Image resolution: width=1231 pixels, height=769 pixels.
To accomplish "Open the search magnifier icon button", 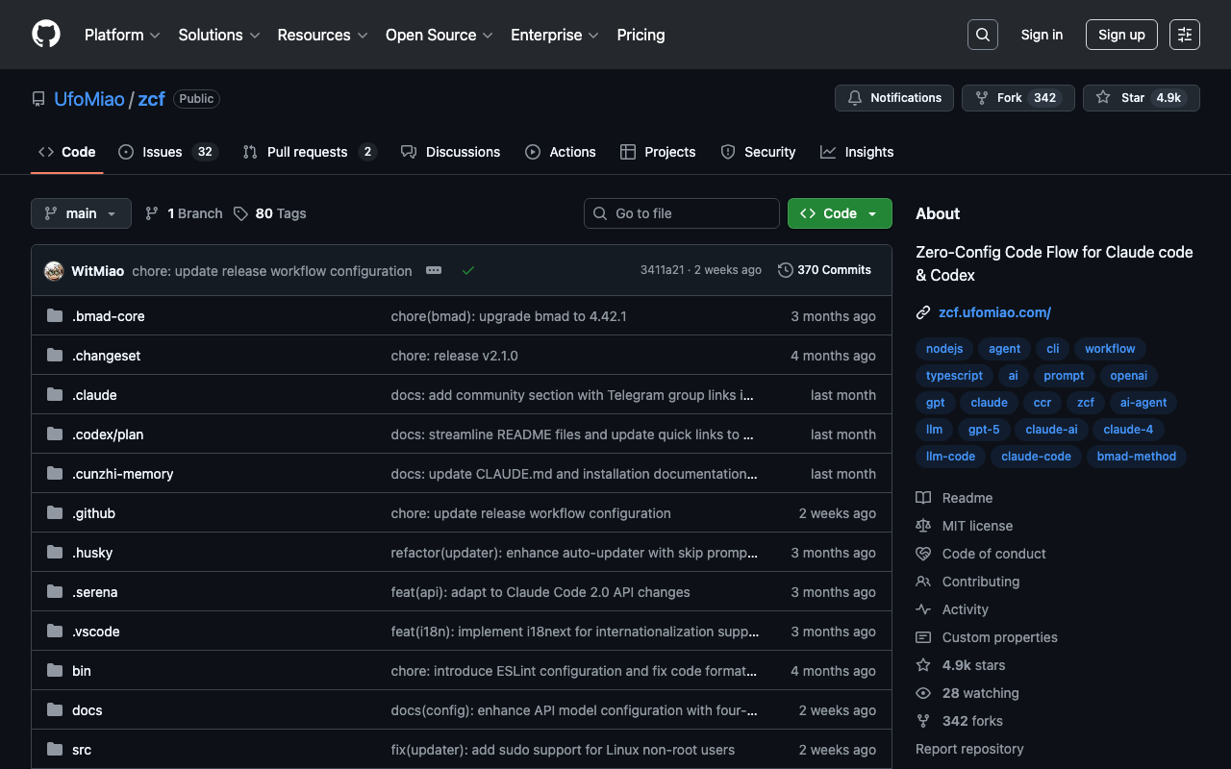I will coord(982,35).
